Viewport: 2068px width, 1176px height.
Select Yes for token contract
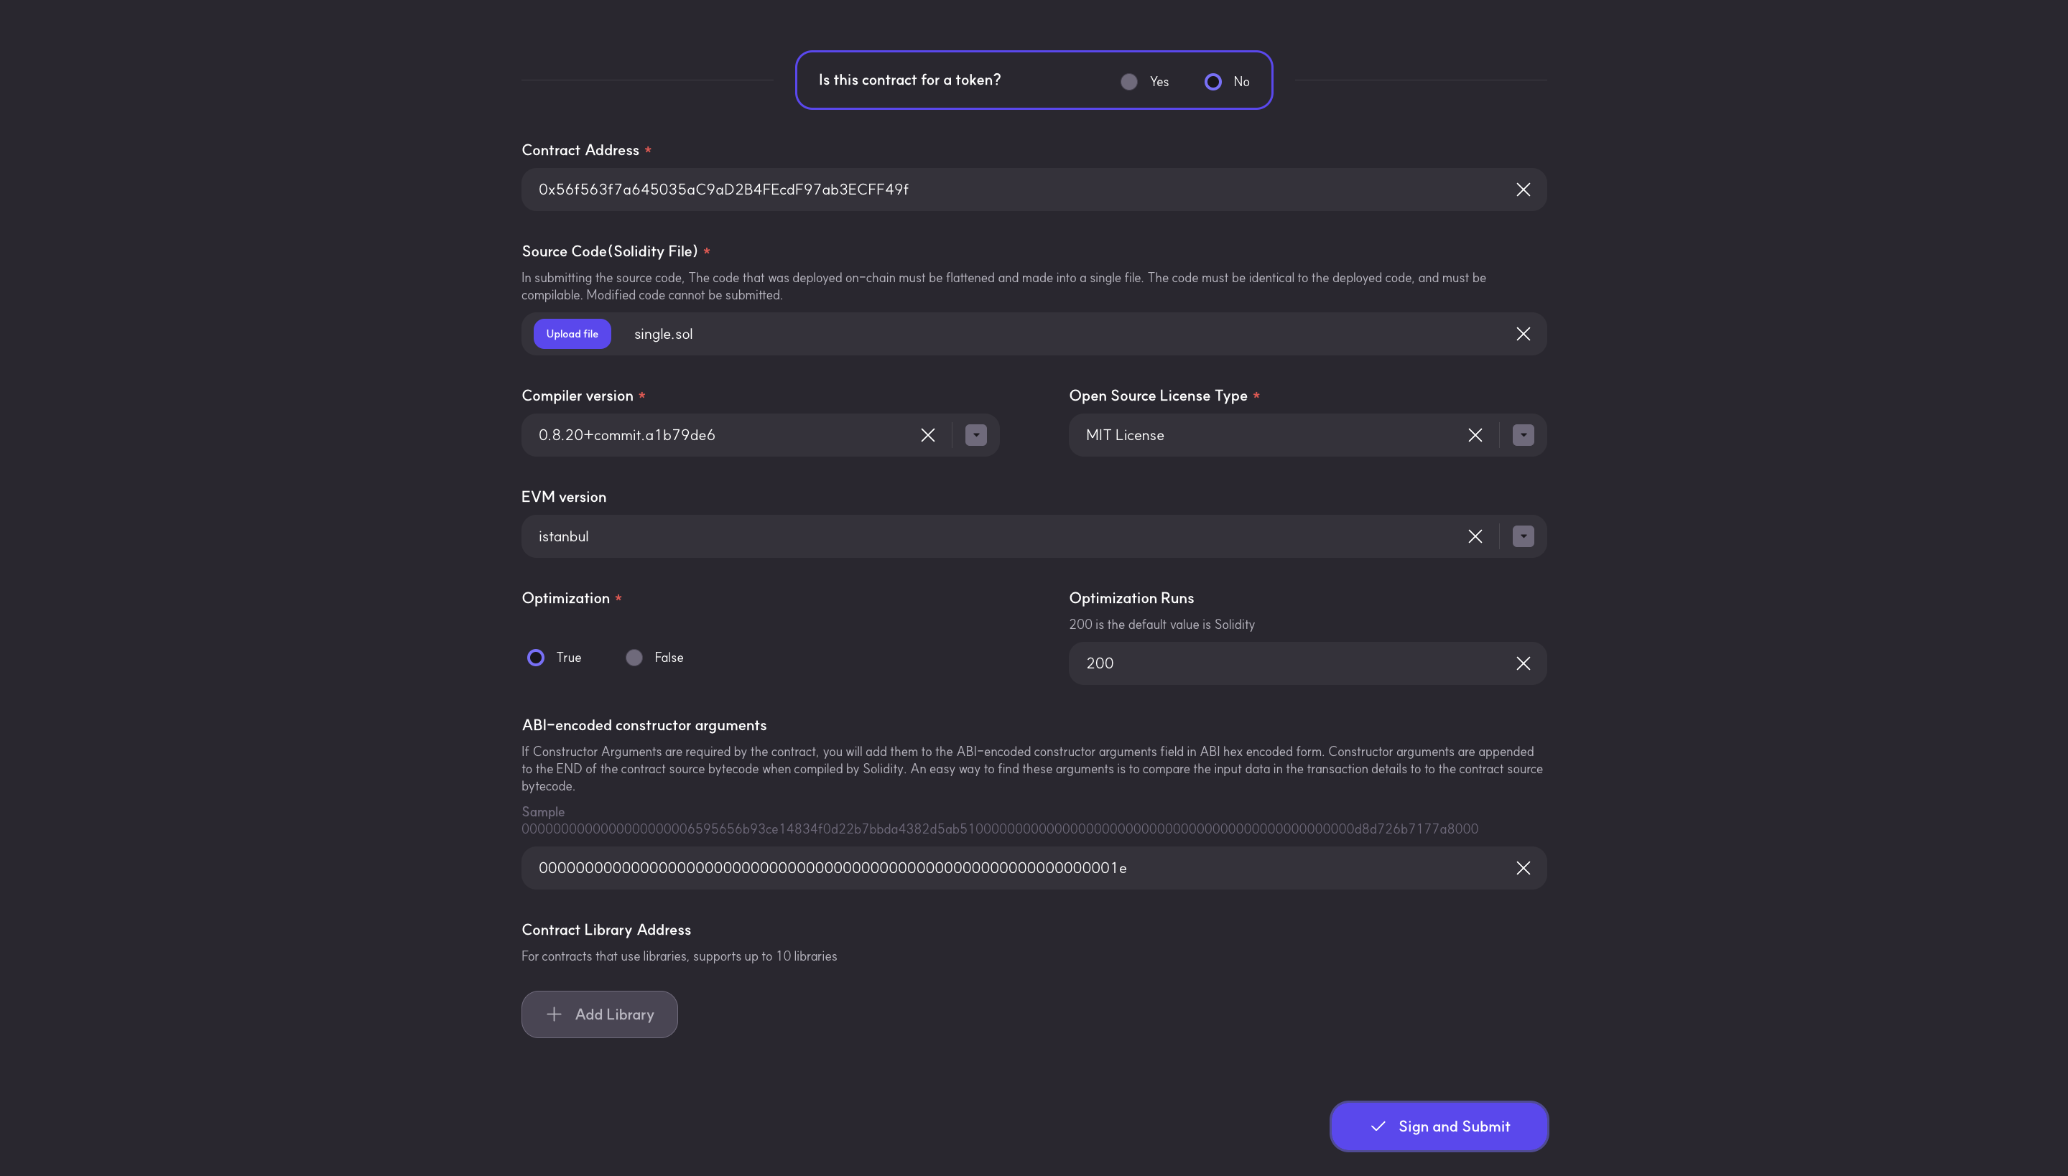click(x=1129, y=82)
